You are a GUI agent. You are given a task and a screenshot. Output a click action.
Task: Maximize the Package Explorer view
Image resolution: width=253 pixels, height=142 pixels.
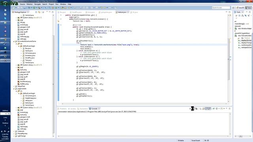[53, 12]
